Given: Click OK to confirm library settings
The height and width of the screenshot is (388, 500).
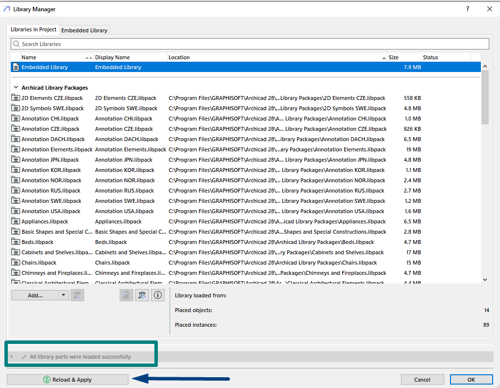Looking at the screenshot, I should [x=471, y=379].
